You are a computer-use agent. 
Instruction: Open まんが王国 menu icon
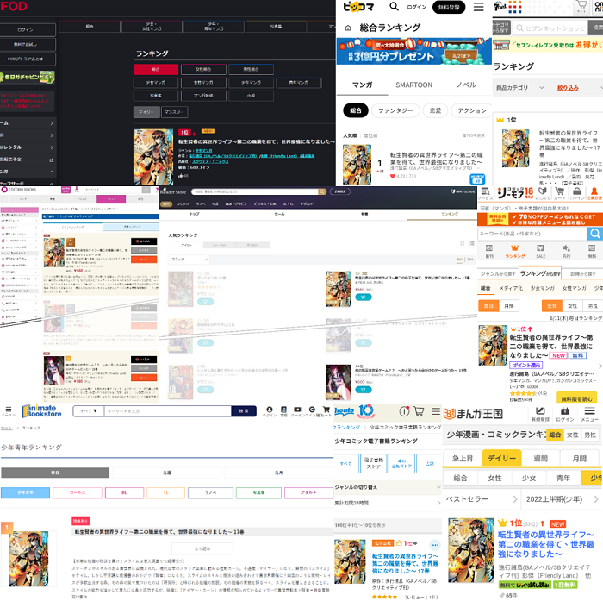[589, 414]
